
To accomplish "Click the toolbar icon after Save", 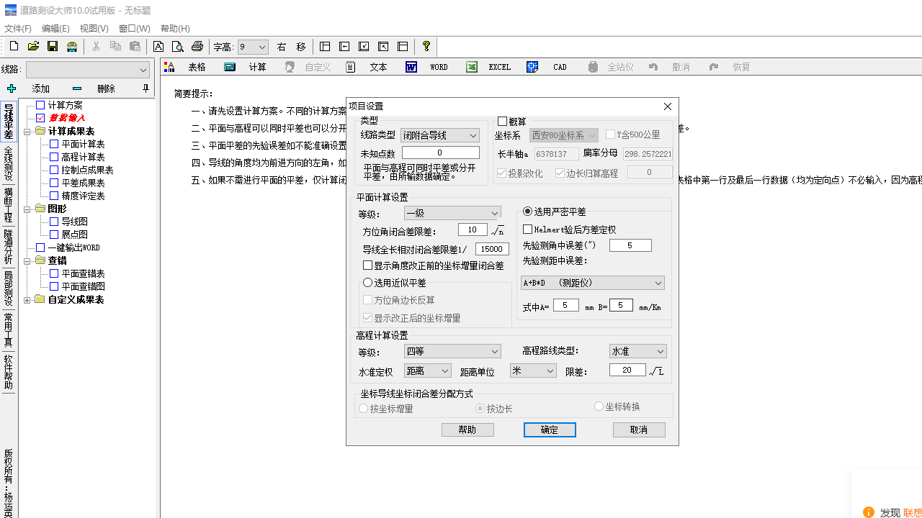I will [x=72, y=47].
